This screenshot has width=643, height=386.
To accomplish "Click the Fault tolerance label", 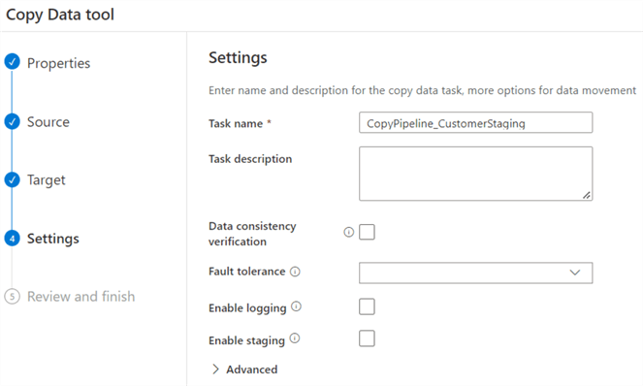I will pos(247,272).
